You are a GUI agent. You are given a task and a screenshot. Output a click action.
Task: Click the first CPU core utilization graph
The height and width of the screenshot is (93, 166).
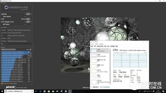117,57
